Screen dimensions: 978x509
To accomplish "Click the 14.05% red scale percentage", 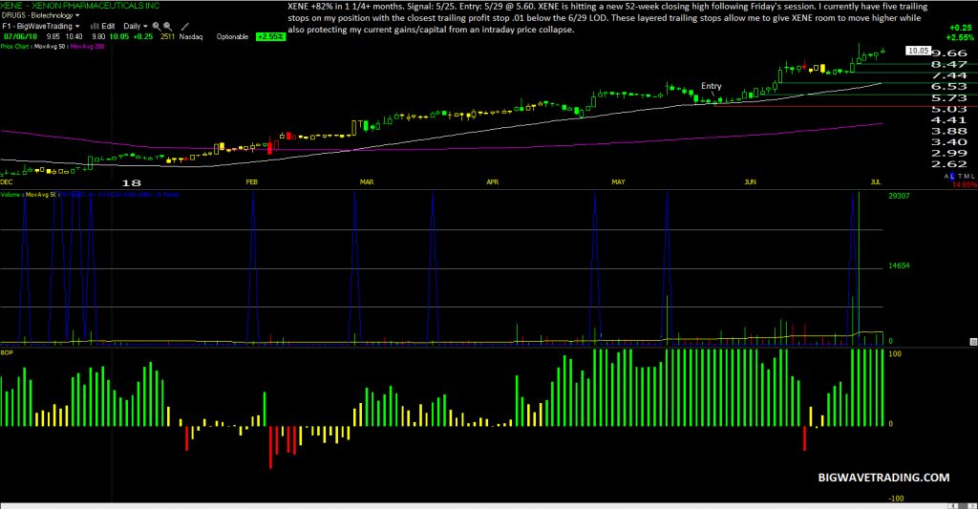I will (965, 184).
